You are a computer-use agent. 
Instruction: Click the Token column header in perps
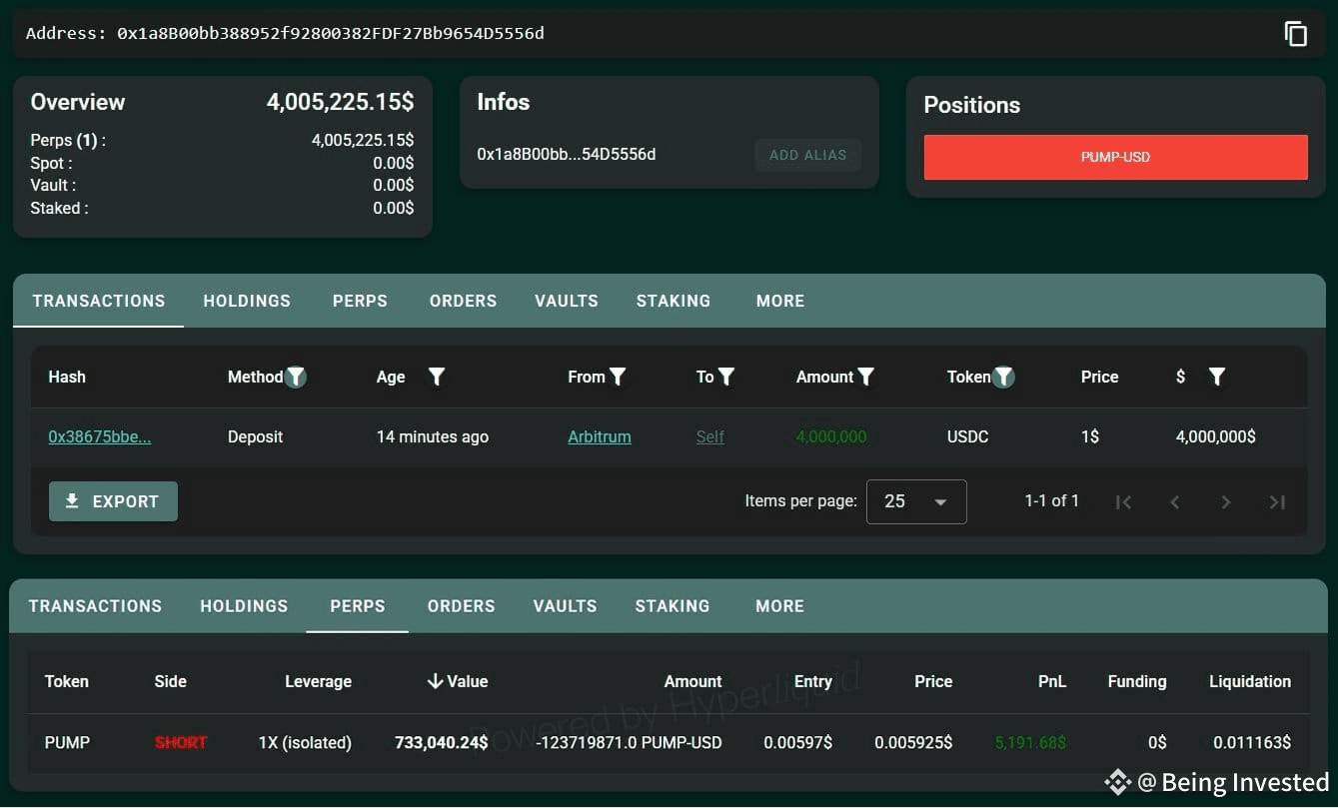pos(67,681)
